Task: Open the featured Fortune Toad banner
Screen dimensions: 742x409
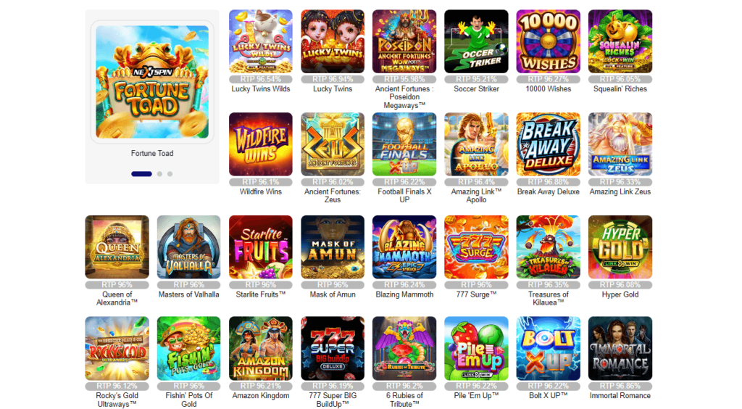Action: coord(152,82)
